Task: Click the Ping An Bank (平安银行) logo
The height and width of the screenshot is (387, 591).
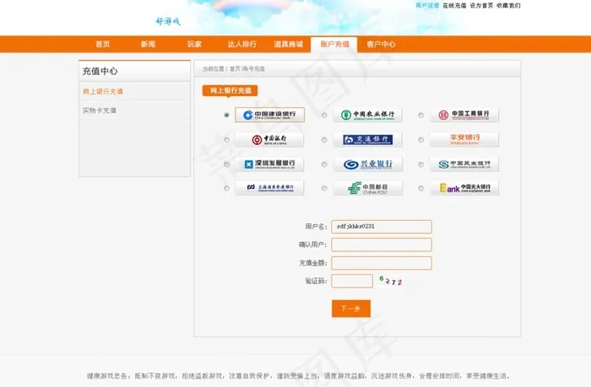Action: 464,139
